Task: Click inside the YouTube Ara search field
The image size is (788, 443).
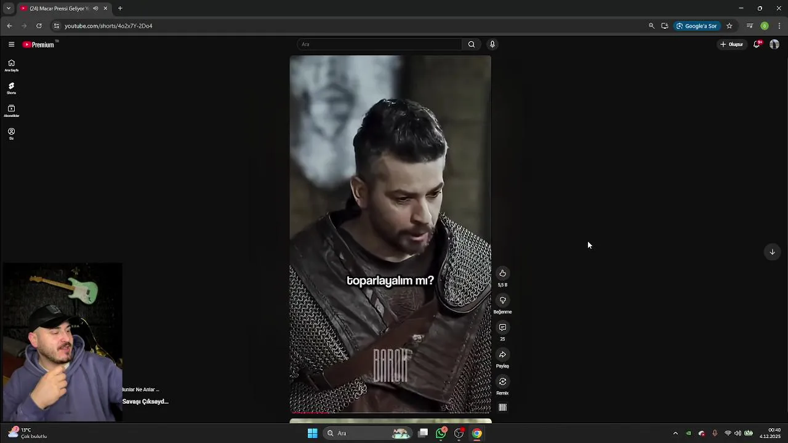Action: [x=379, y=44]
